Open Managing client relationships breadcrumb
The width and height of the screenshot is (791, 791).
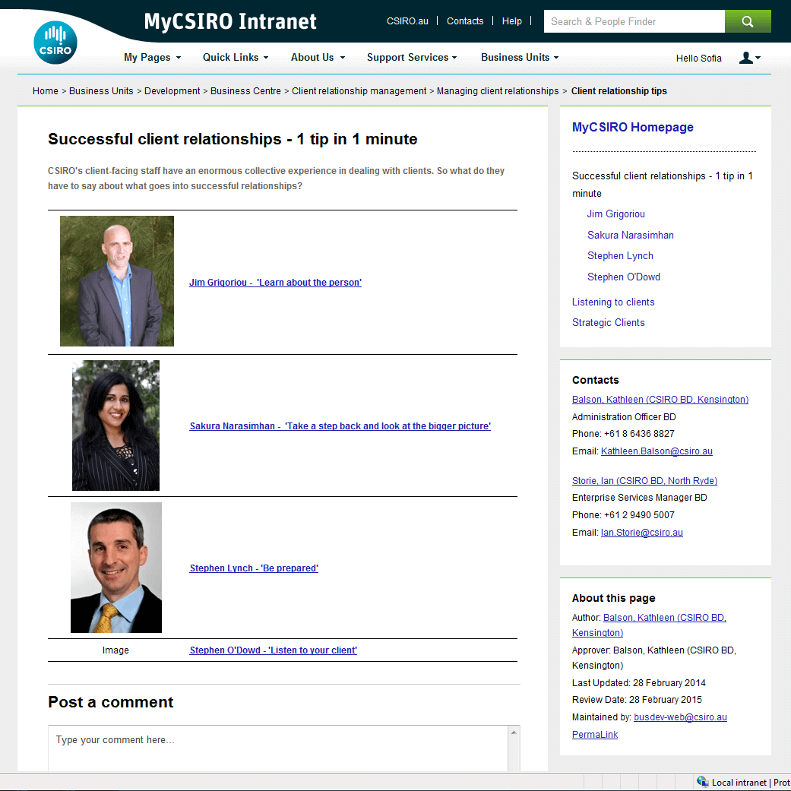(x=498, y=91)
